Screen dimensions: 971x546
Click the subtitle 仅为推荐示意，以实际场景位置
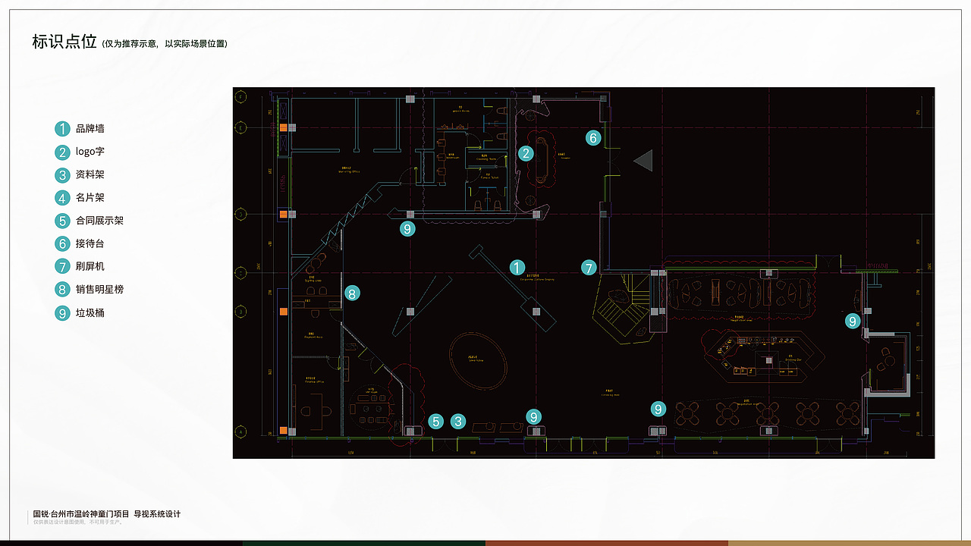pos(165,44)
